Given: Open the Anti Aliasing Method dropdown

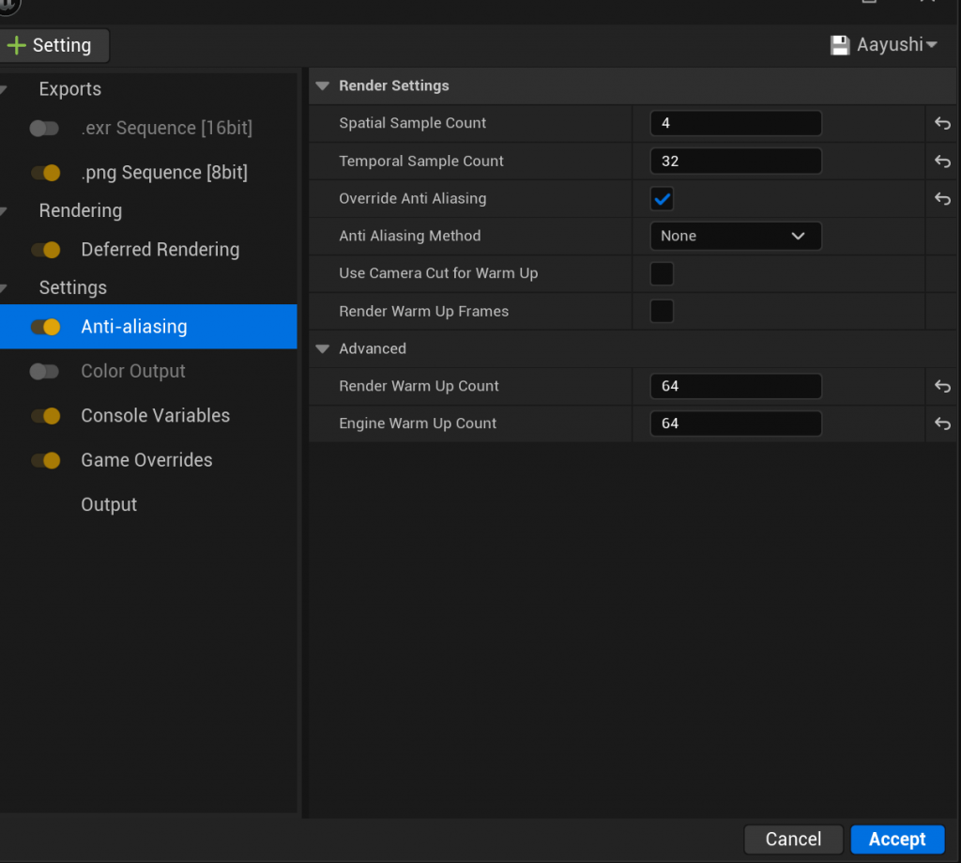Looking at the screenshot, I should [x=735, y=237].
